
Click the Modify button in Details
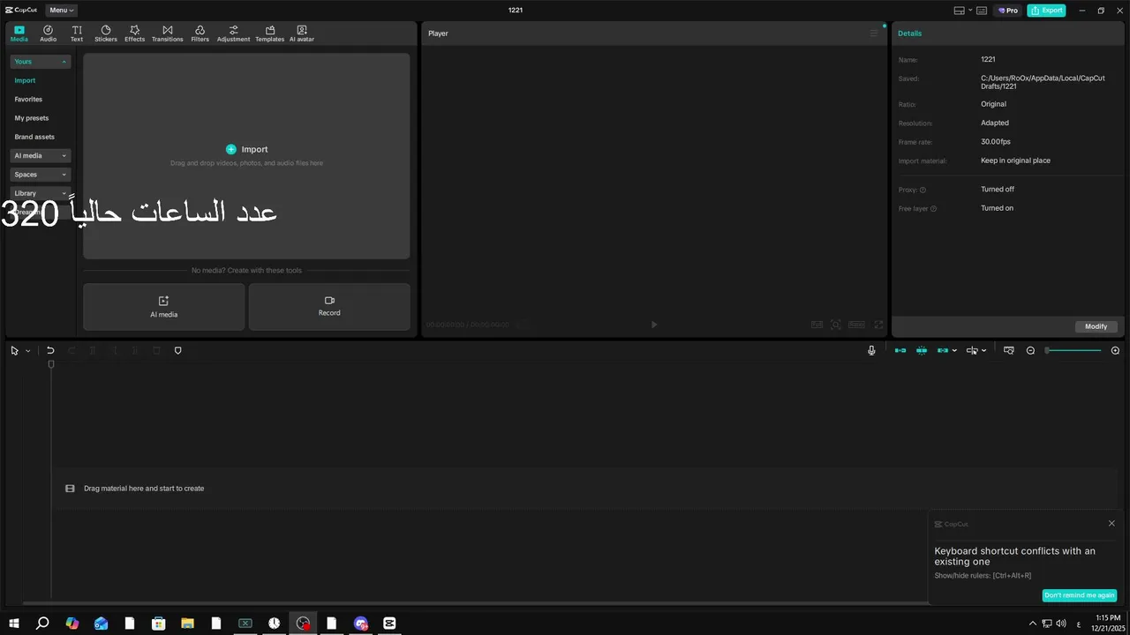coord(1096,326)
